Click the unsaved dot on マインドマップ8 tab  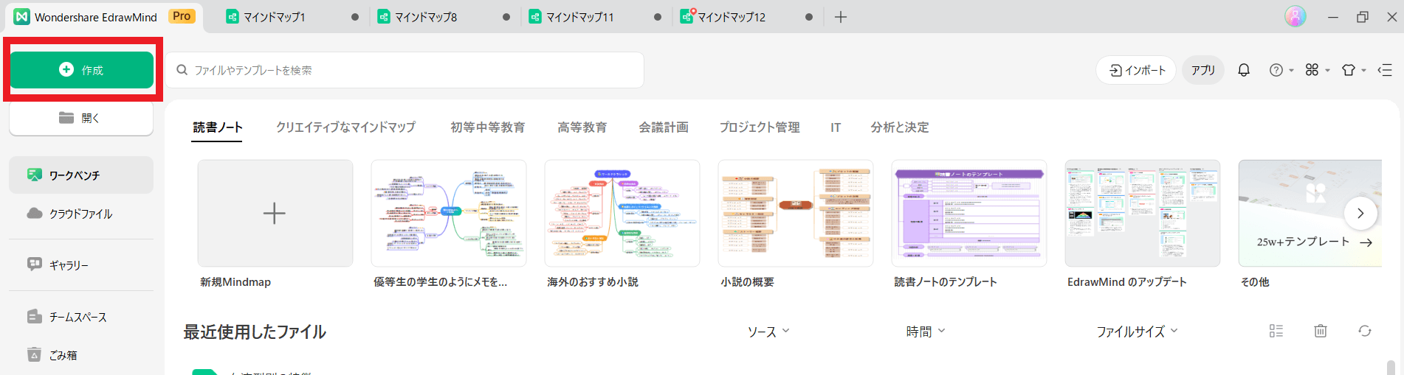(x=506, y=17)
